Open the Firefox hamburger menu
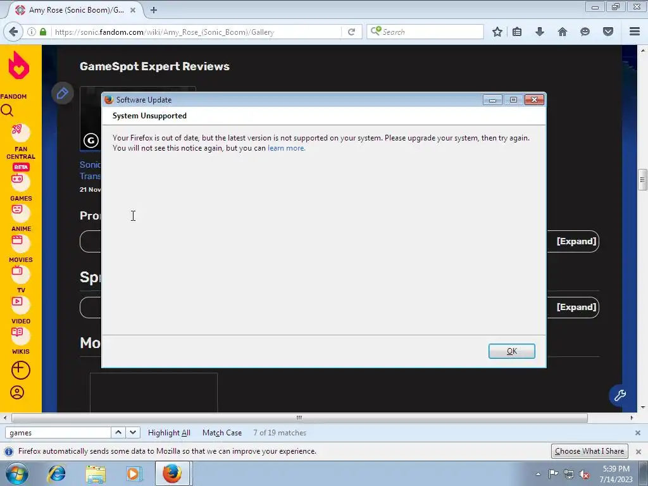 click(x=635, y=32)
